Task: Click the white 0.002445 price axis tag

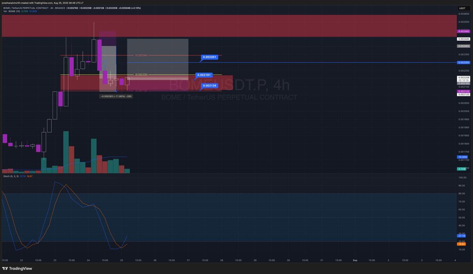Action: point(463,39)
